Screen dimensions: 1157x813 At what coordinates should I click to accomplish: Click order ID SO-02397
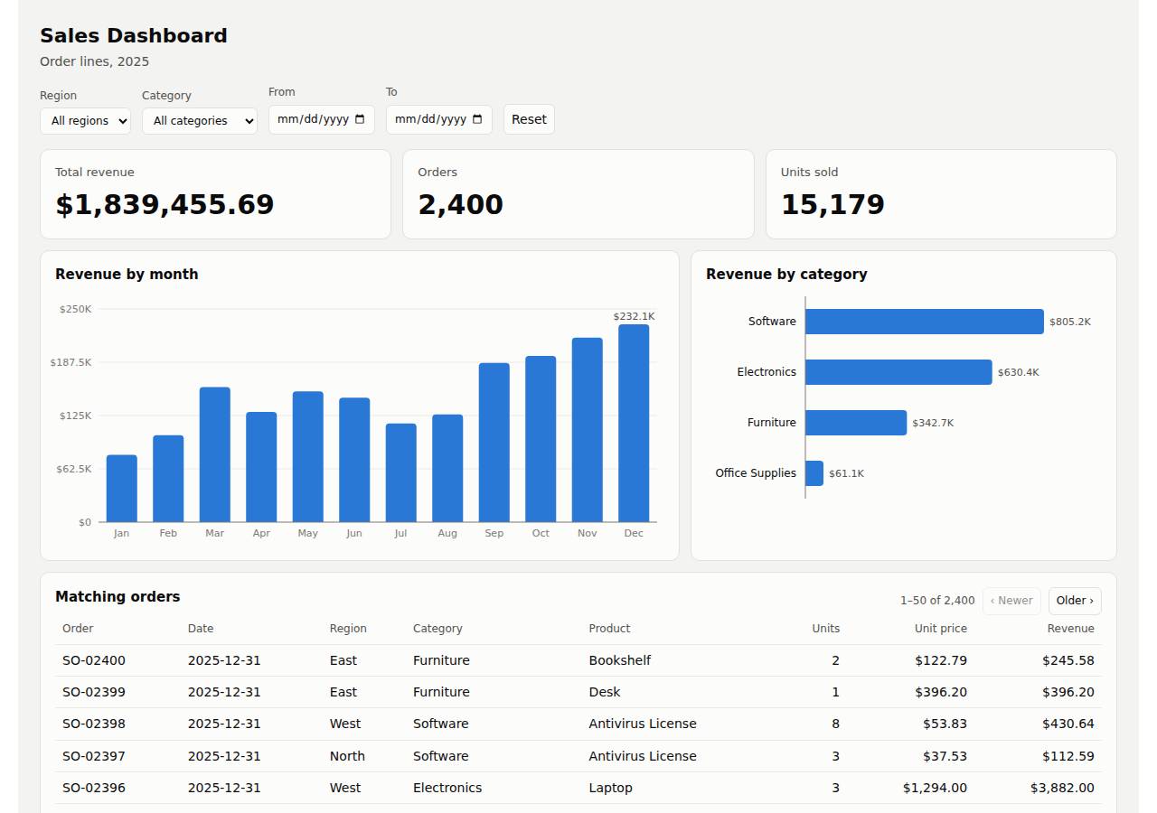(94, 756)
